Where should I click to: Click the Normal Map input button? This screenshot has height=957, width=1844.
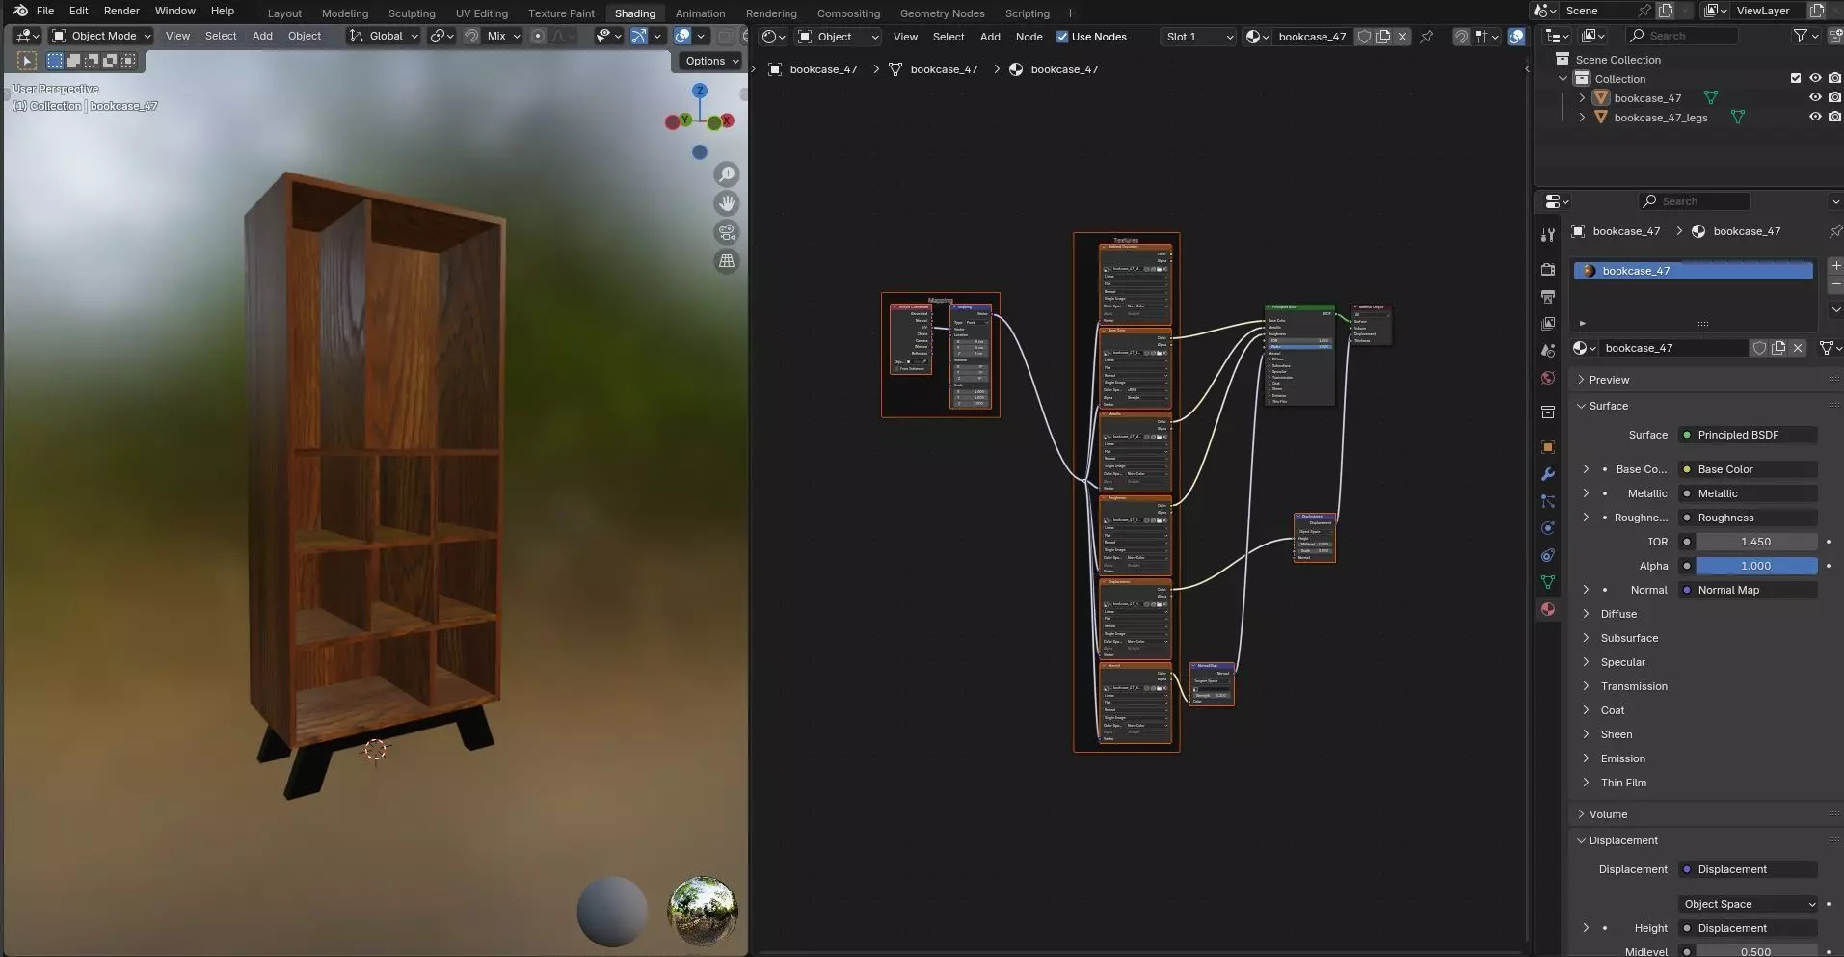coord(1748,590)
